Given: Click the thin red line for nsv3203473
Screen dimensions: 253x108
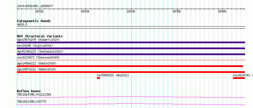Looking at the screenshot, I should (x=131, y=60).
